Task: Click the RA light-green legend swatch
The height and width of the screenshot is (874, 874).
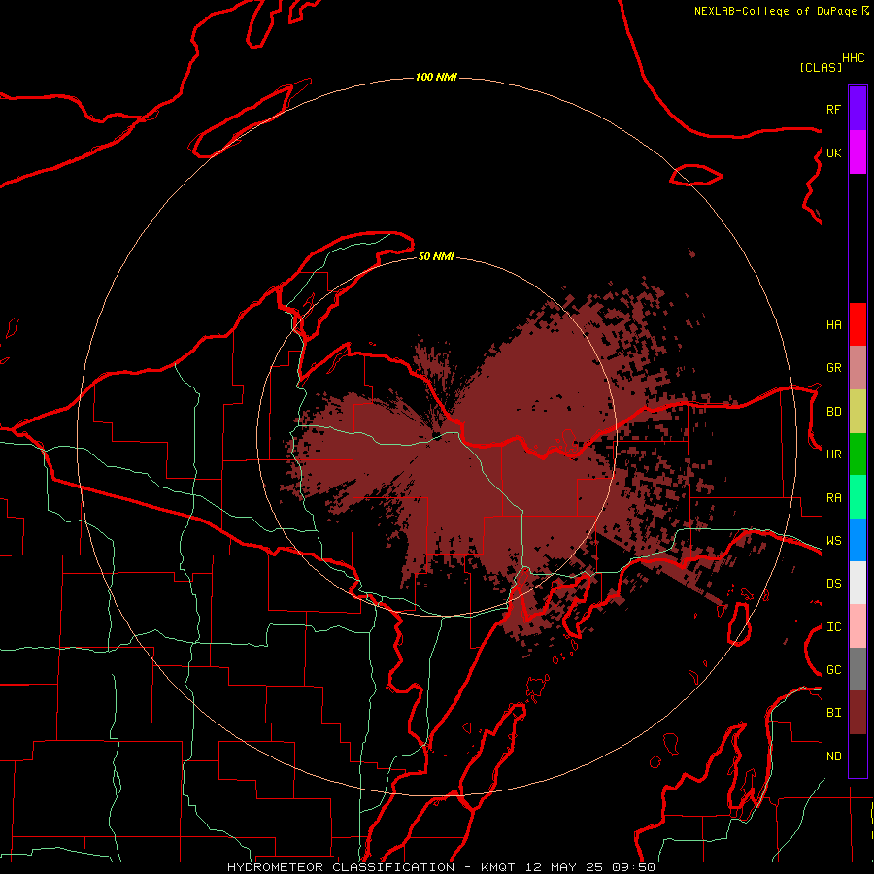Action: tap(857, 497)
